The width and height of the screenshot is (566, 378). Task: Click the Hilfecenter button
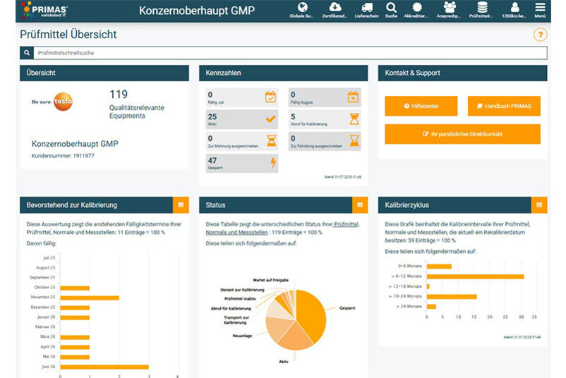[x=421, y=106]
